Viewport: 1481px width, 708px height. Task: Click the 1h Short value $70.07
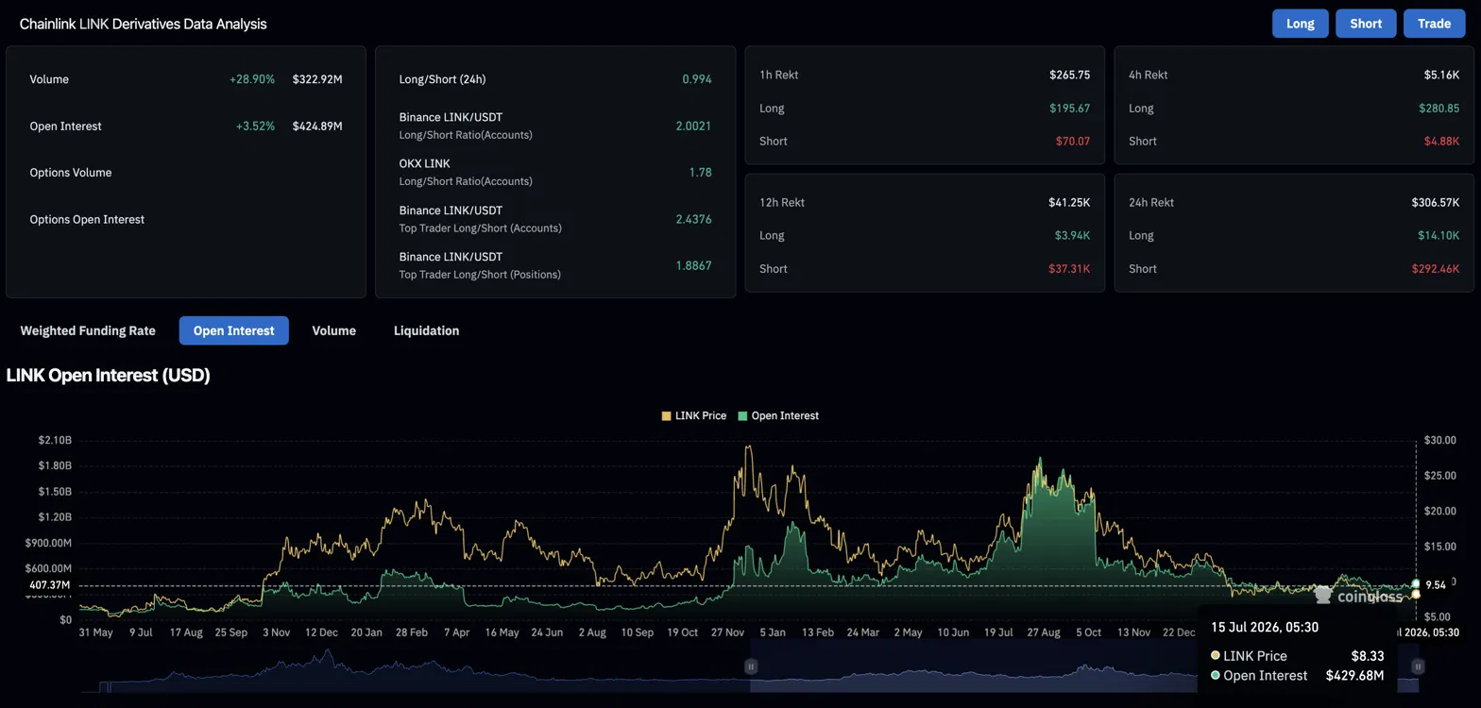point(1073,141)
